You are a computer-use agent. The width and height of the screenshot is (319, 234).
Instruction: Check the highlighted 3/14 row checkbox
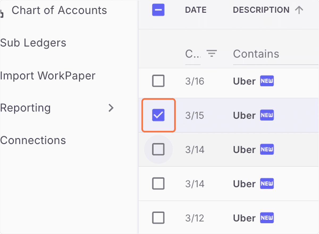click(158, 149)
